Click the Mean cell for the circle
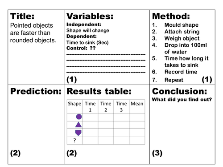 137,118
